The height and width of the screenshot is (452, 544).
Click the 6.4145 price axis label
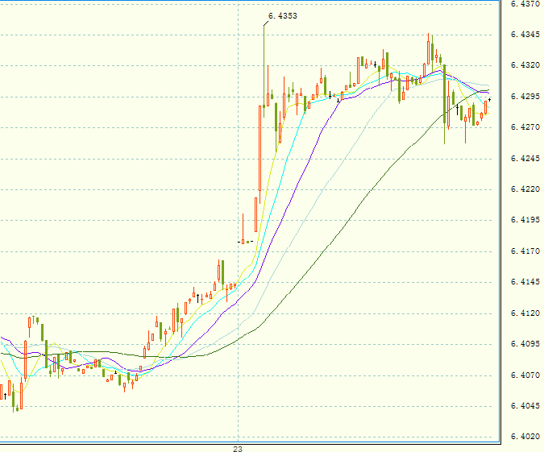[x=525, y=282]
